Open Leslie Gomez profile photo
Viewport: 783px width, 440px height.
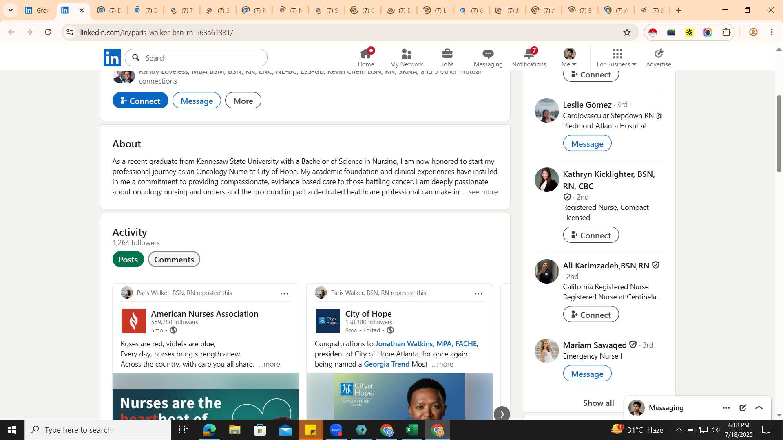click(546, 110)
